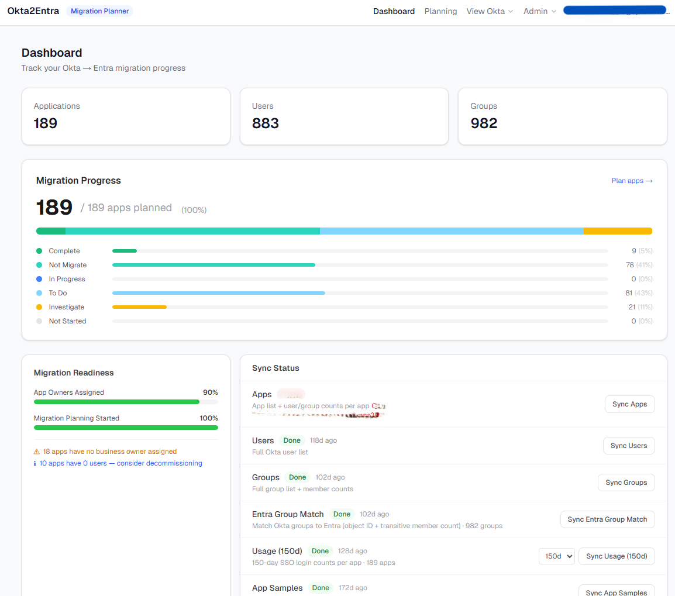
Task: Click Done badge for Entra Group Match
Action: click(x=342, y=514)
